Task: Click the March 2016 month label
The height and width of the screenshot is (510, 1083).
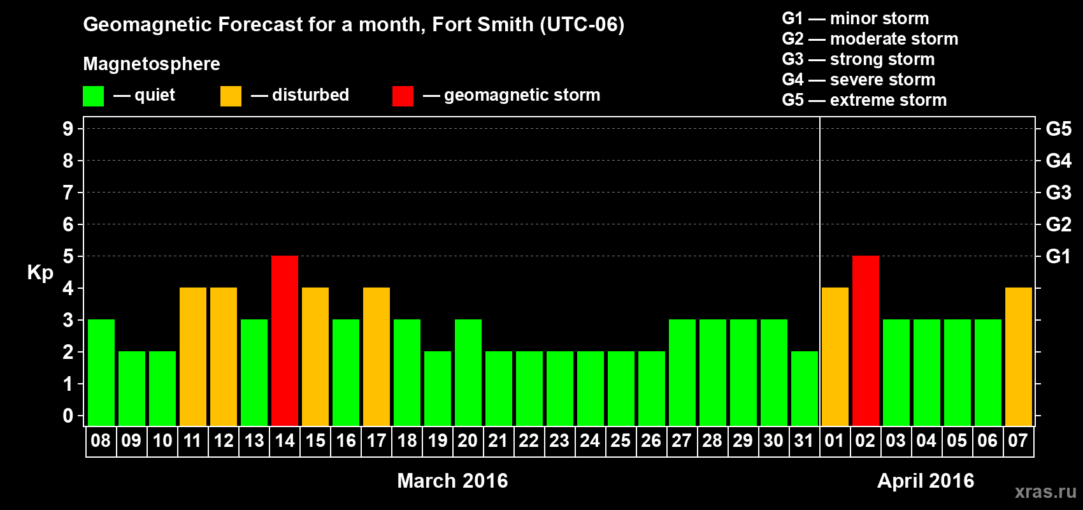Action: 452,481
